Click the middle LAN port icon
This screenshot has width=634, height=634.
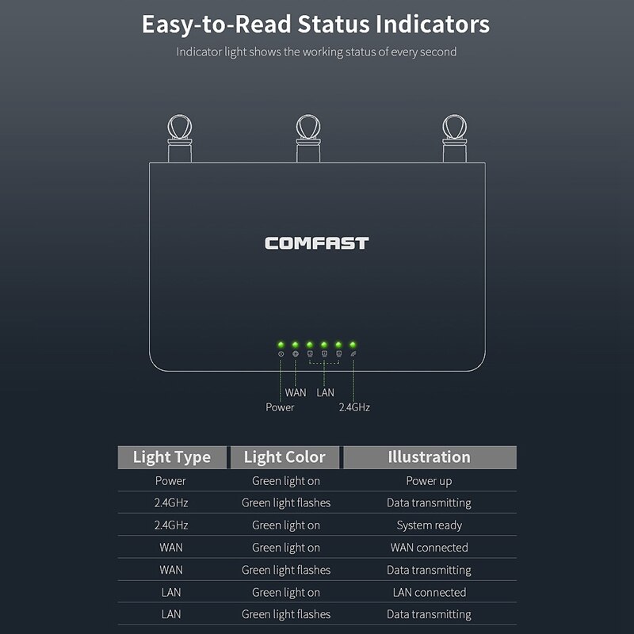(324, 354)
